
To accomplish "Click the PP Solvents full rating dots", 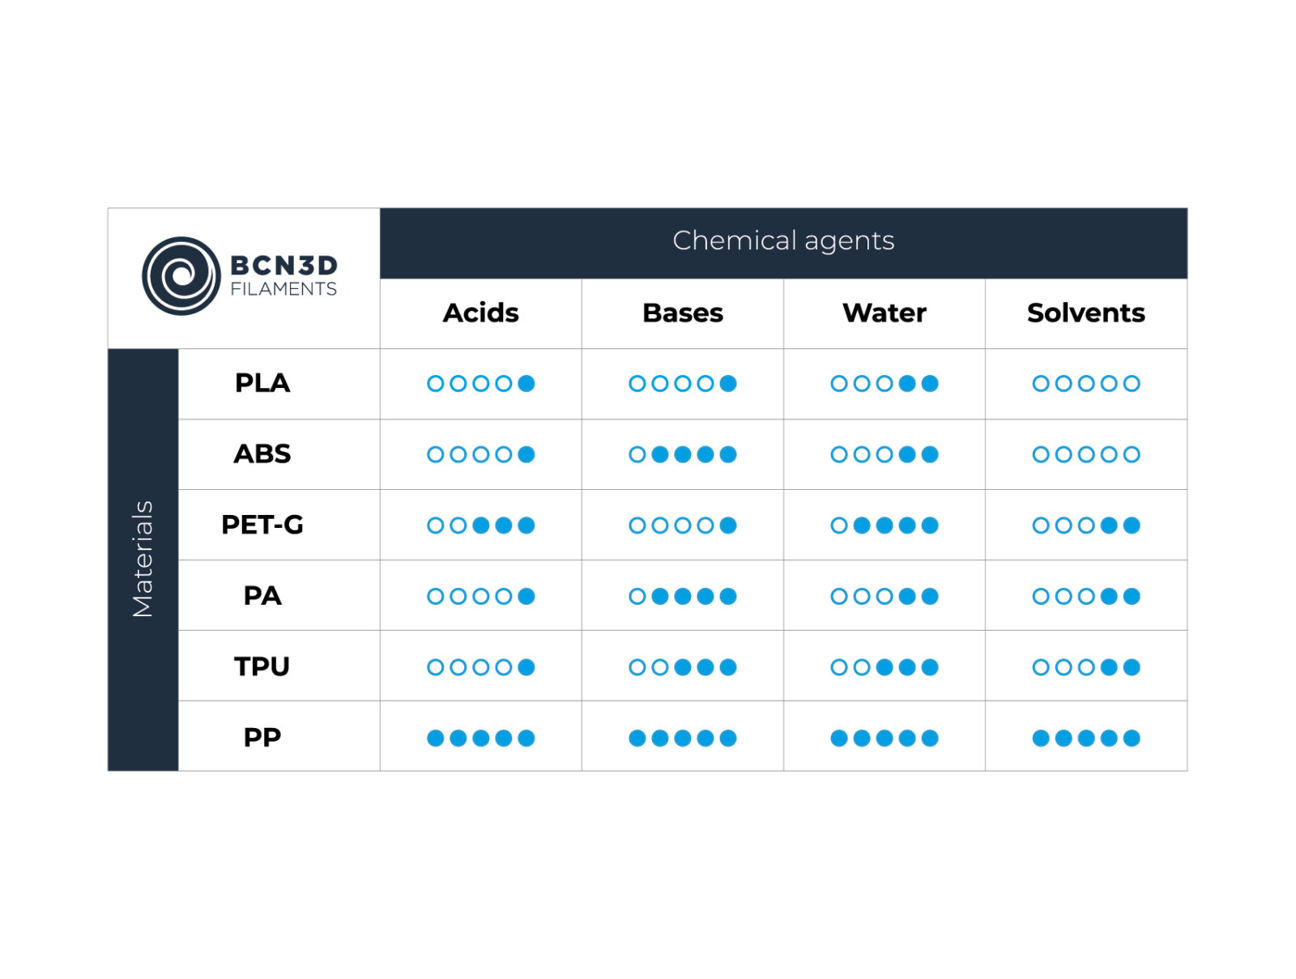I will point(1086,739).
